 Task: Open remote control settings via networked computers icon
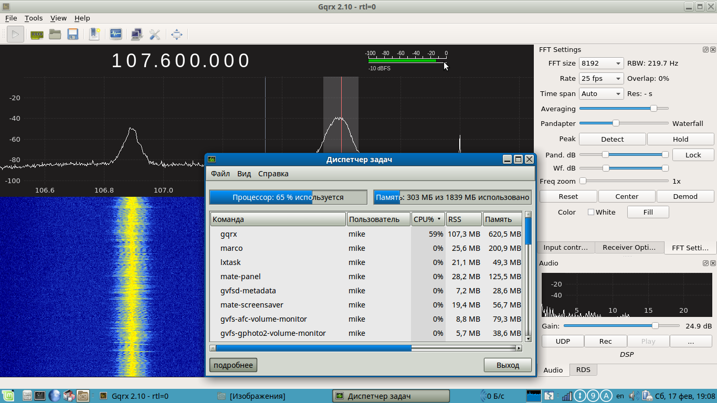[x=136, y=34]
